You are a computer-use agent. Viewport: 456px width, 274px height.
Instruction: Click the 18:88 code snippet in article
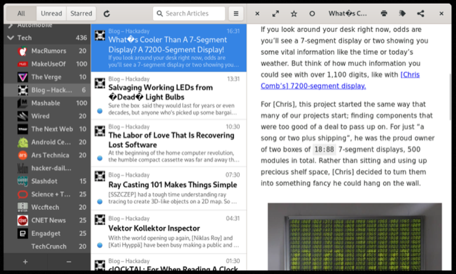(x=324, y=149)
